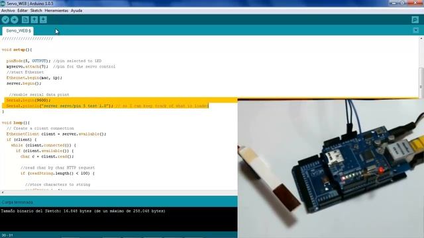Viewport: 424px width, 238px height.
Task: Open the Sketch menu
Action: tap(36, 11)
